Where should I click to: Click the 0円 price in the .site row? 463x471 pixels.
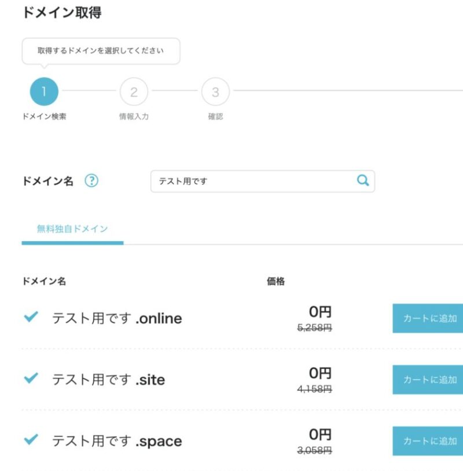(320, 373)
